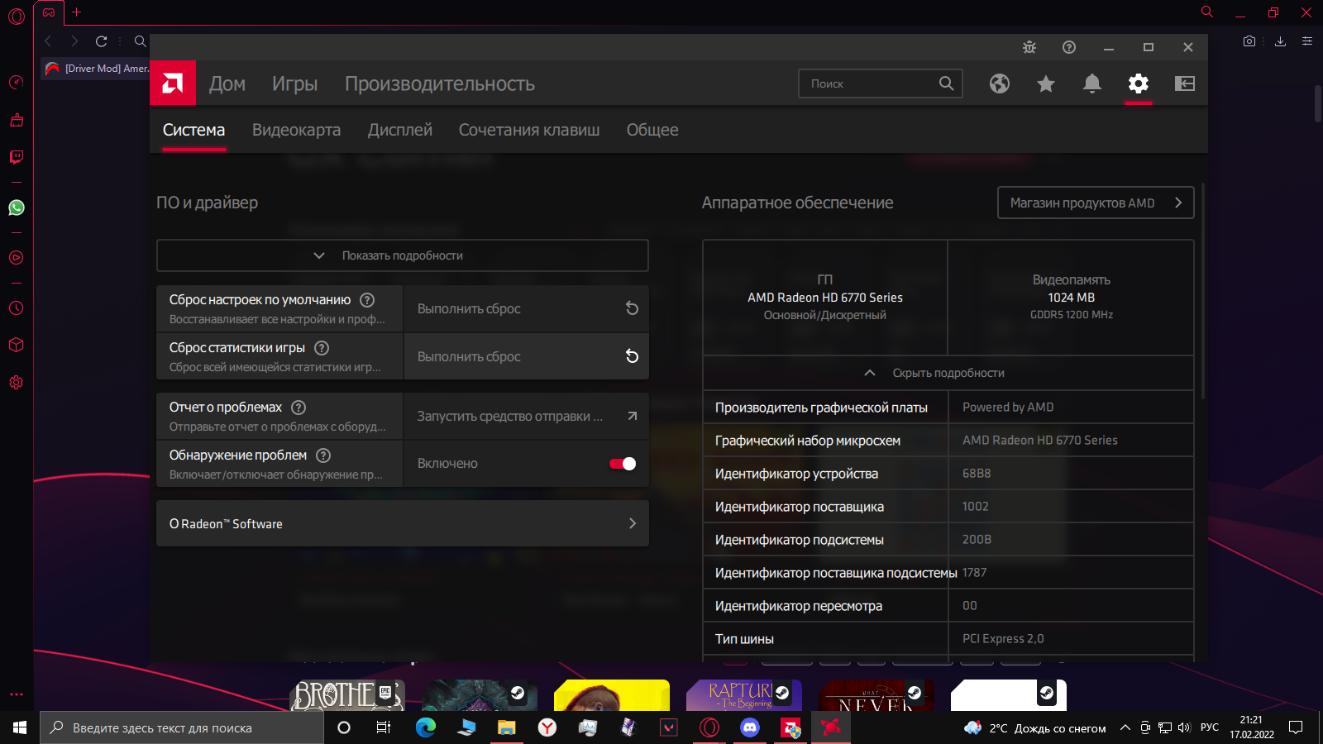Open Discord from the taskbar

750,727
